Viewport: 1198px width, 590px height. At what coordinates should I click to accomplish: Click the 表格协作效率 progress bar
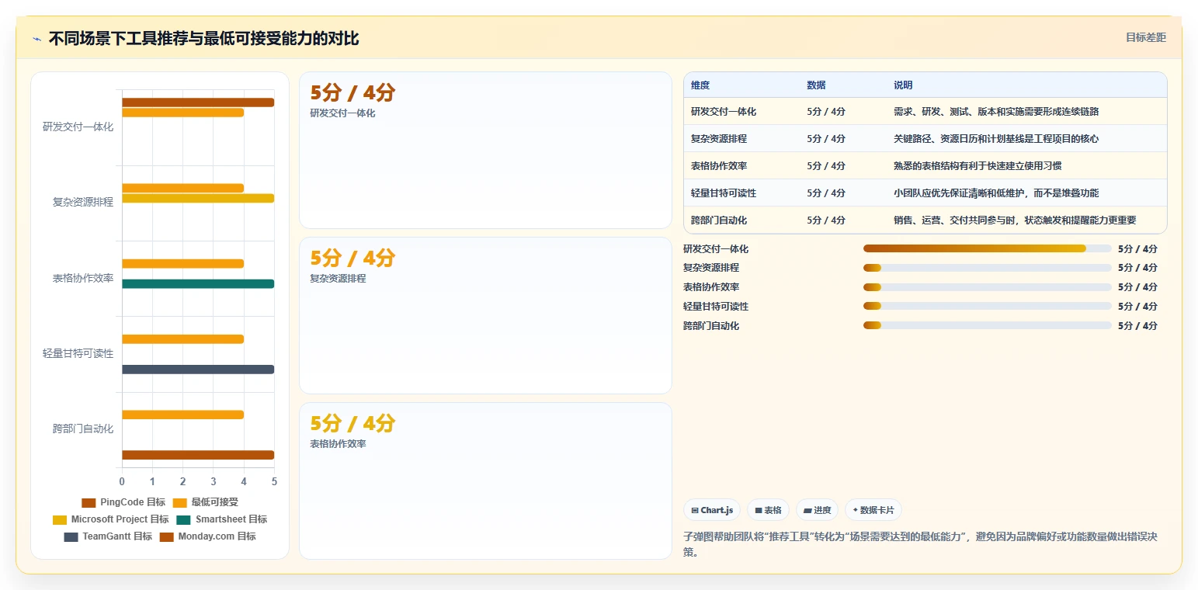click(x=988, y=287)
